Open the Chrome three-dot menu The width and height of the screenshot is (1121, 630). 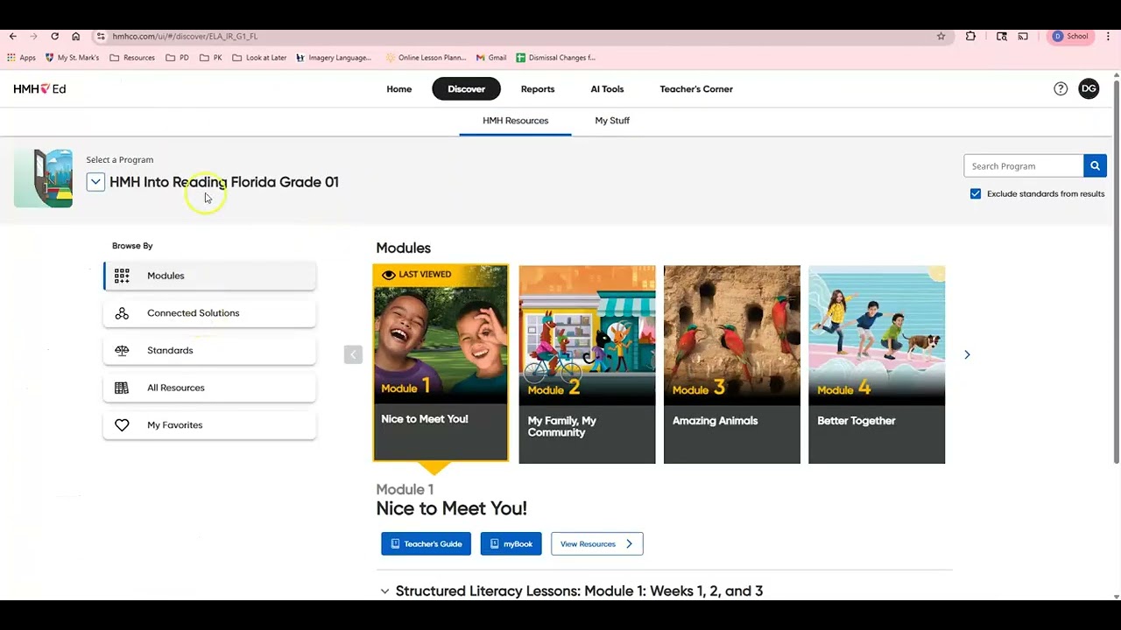1108,36
